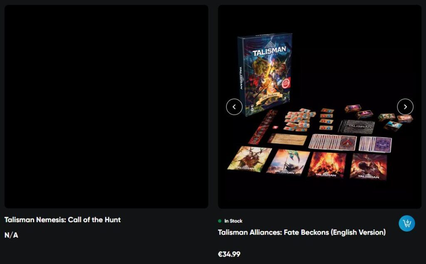426x264 pixels.
Task: Select the banner-bearing figure Talisman card
Action: [x=289, y=162]
